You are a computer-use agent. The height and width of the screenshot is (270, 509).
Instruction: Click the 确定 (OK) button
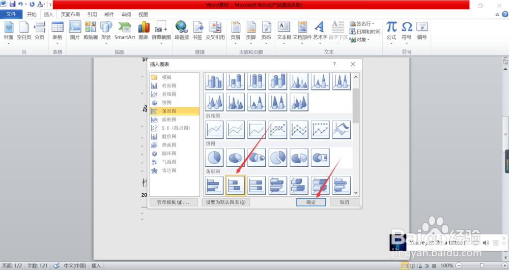311,202
